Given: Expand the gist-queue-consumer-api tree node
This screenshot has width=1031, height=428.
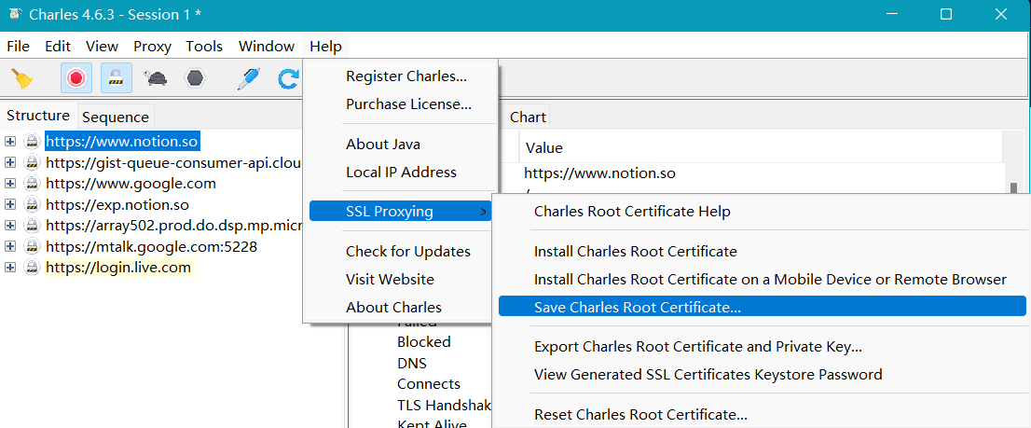Looking at the screenshot, I should 10,162.
